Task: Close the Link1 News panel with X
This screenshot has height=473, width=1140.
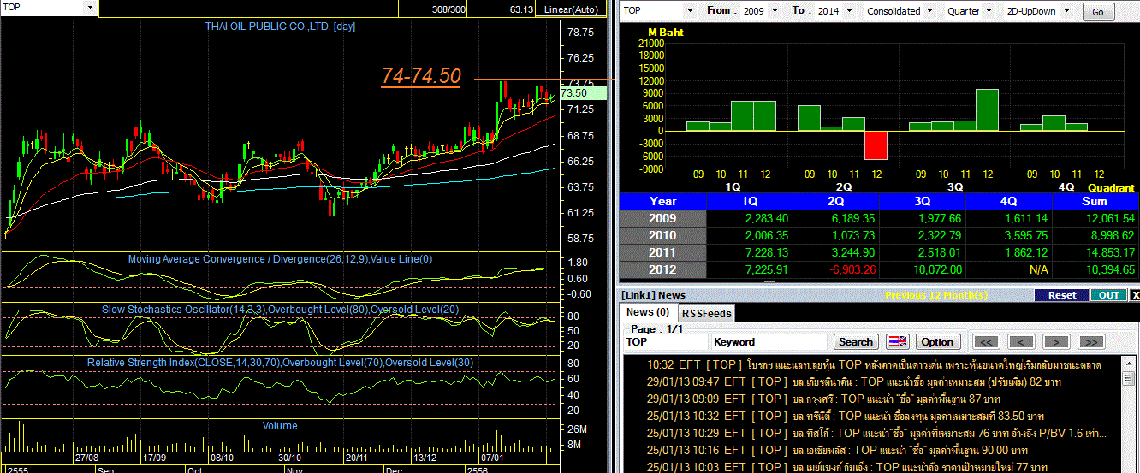Action: (1135, 295)
